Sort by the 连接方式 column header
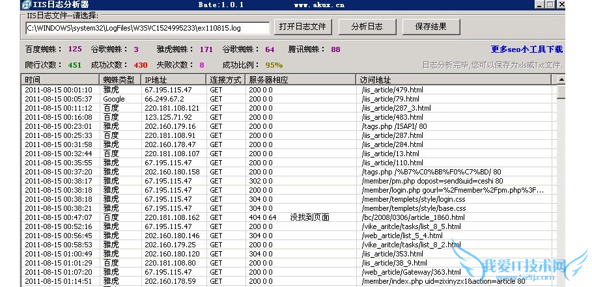This screenshot has height=287, width=592. (226, 79)
